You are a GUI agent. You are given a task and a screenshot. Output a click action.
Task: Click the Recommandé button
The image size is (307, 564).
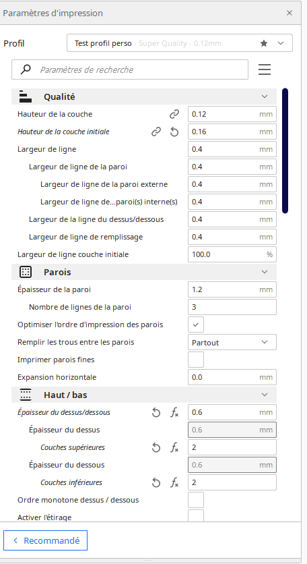[46, 540]
